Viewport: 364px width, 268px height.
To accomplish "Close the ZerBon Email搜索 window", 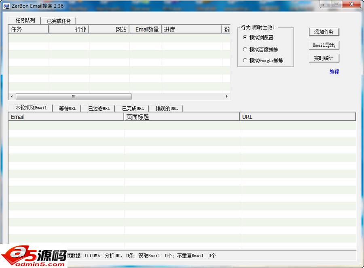I will tap(352, 4).
